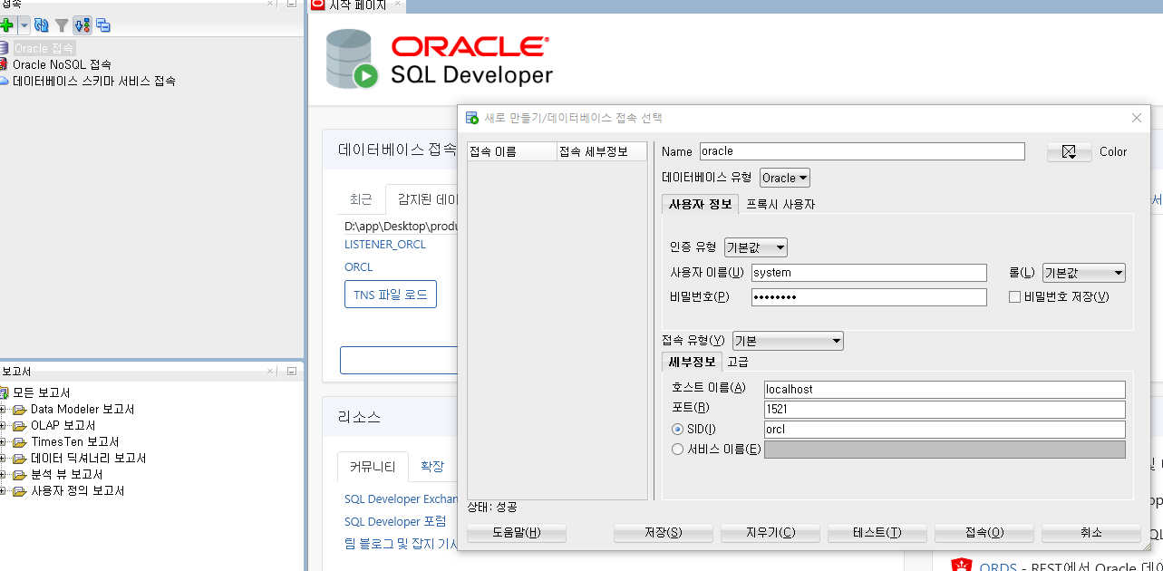Click the 데이터 딕셔너리 보고서 folder icon
Viewport: 1163px width, 571px height.
pos(20,459)
